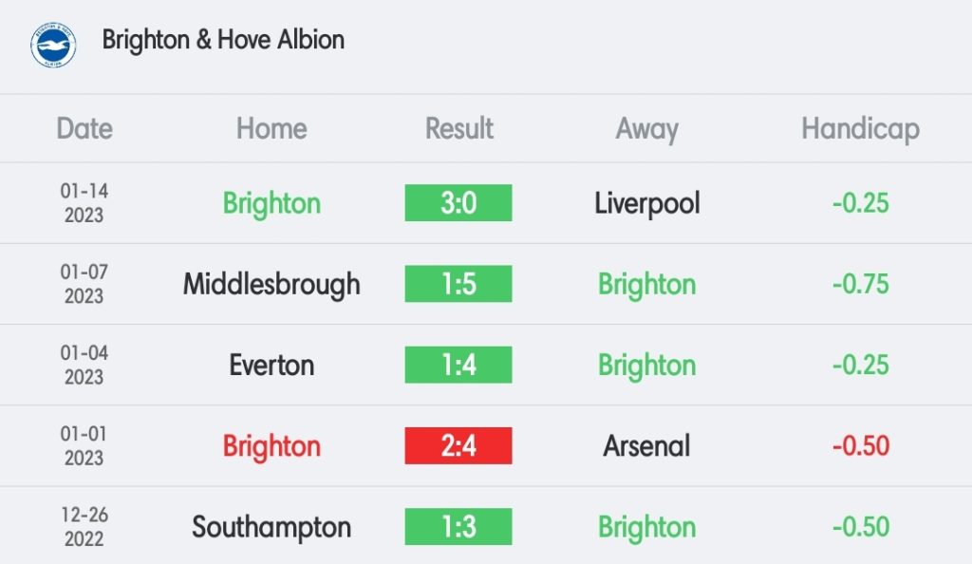The height and width of the screenshot is (564, 972).
Task: Select the Home column header
Action: click(271, 129)
